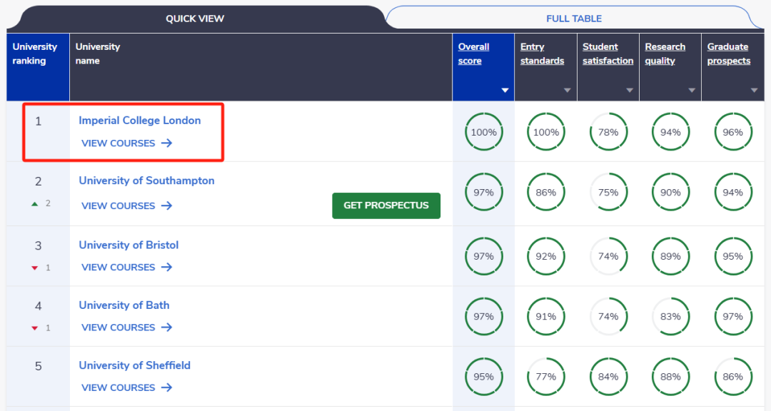Click the University ranking column header
Image resolution: width=771 pixels, height=411 pixels.
(x=38, y=67)
